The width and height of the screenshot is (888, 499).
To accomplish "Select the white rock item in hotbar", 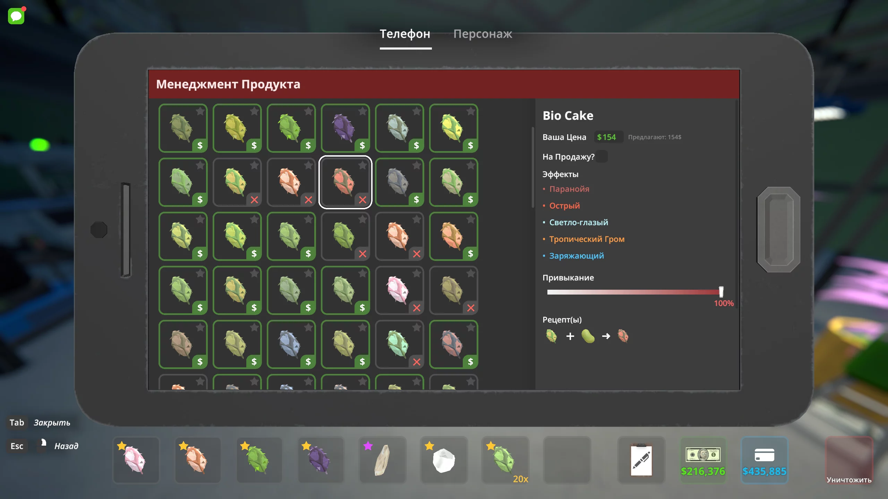I will point(444,460).
